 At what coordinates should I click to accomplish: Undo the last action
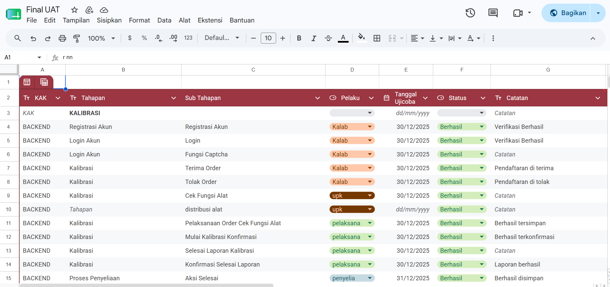(x=33, y=38)
